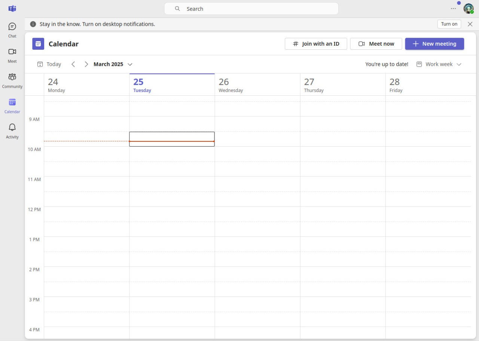The width and height of the screenshot is (479, 341).
Task: Click Join with an ID
Action: coord(316,44)
